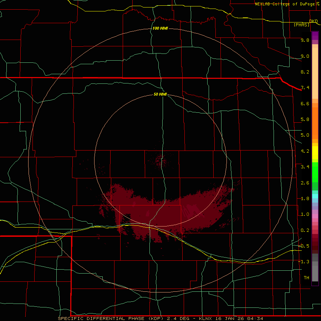Click the 0.2 value on the scale
Image resolution: width=321 pixels, height=321 pixels.
(x=305, y=230)
